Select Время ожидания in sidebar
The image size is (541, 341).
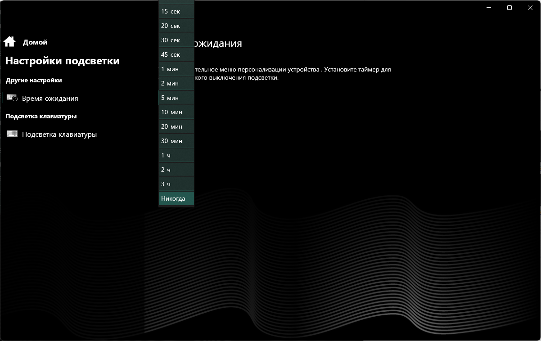pyautogui.click(x=50, y=98)
